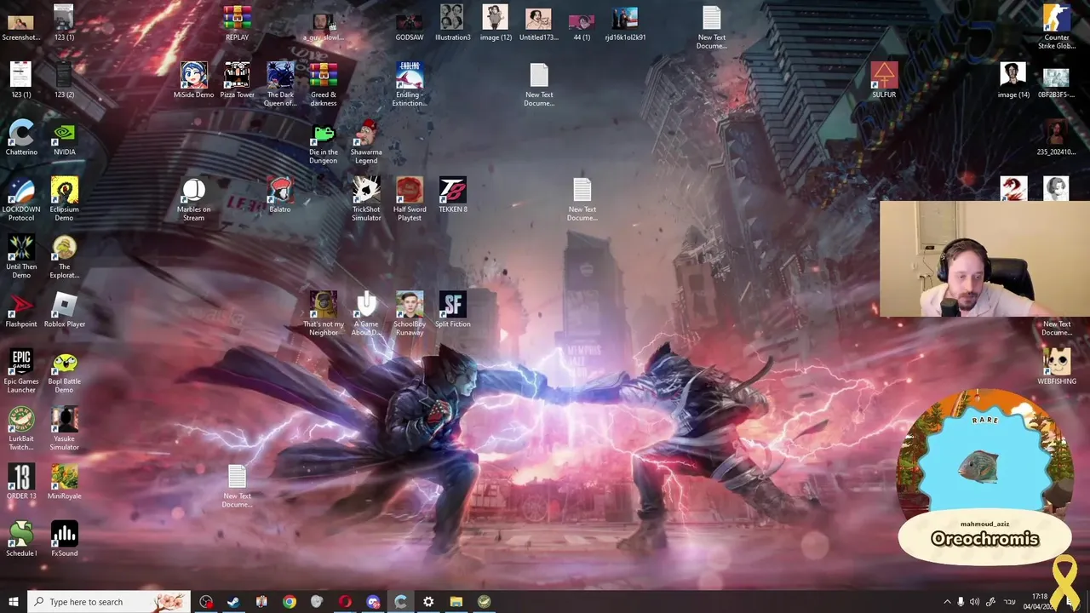Select Untitled173... image file
This screenshot has width=1090, height=613.
pyautogui.click(x=539, y=23)
